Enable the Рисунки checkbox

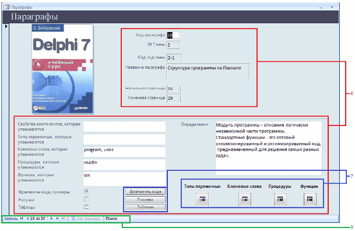point(86,199)
